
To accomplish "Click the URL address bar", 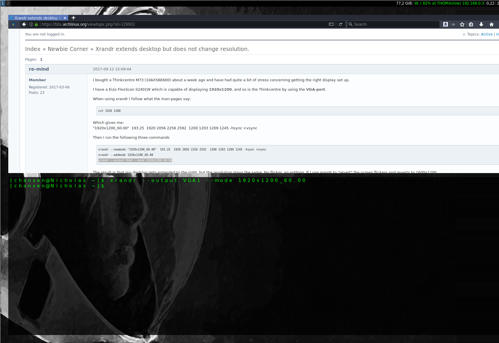I will pyautogui.click(x=183, y=24).
